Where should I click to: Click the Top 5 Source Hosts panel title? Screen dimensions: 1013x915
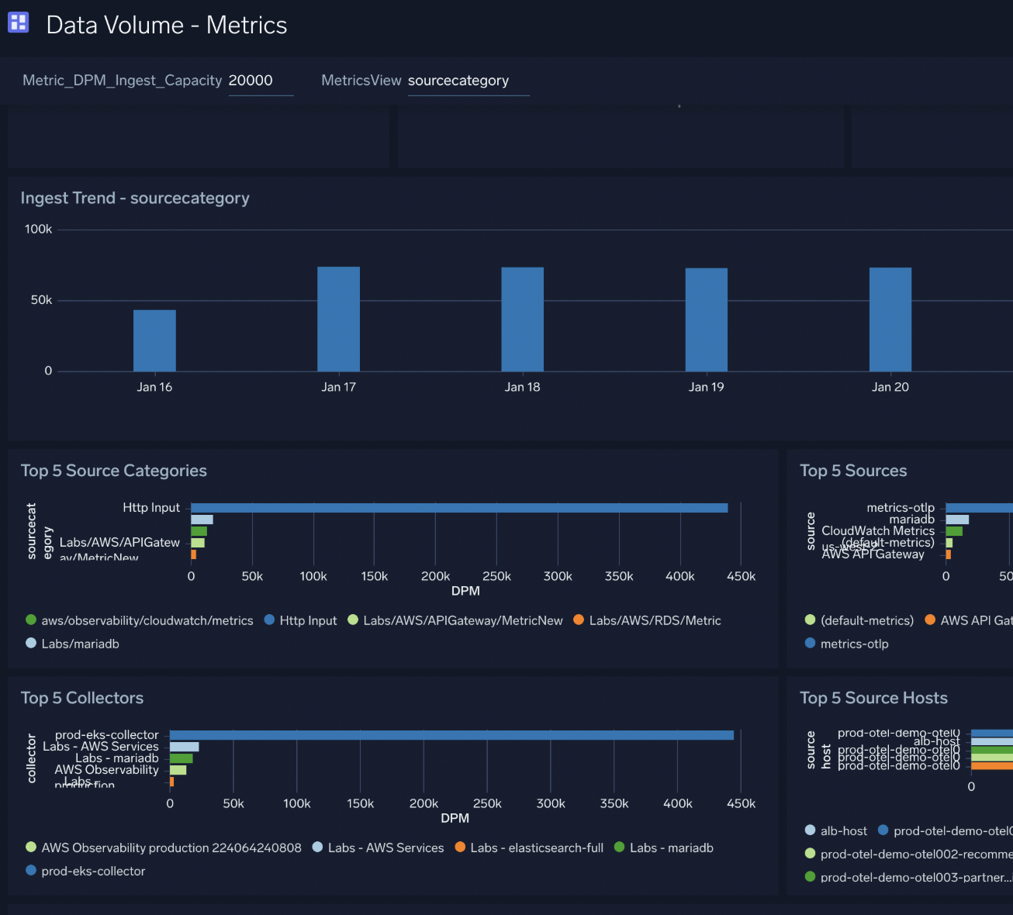pos(873,698)
